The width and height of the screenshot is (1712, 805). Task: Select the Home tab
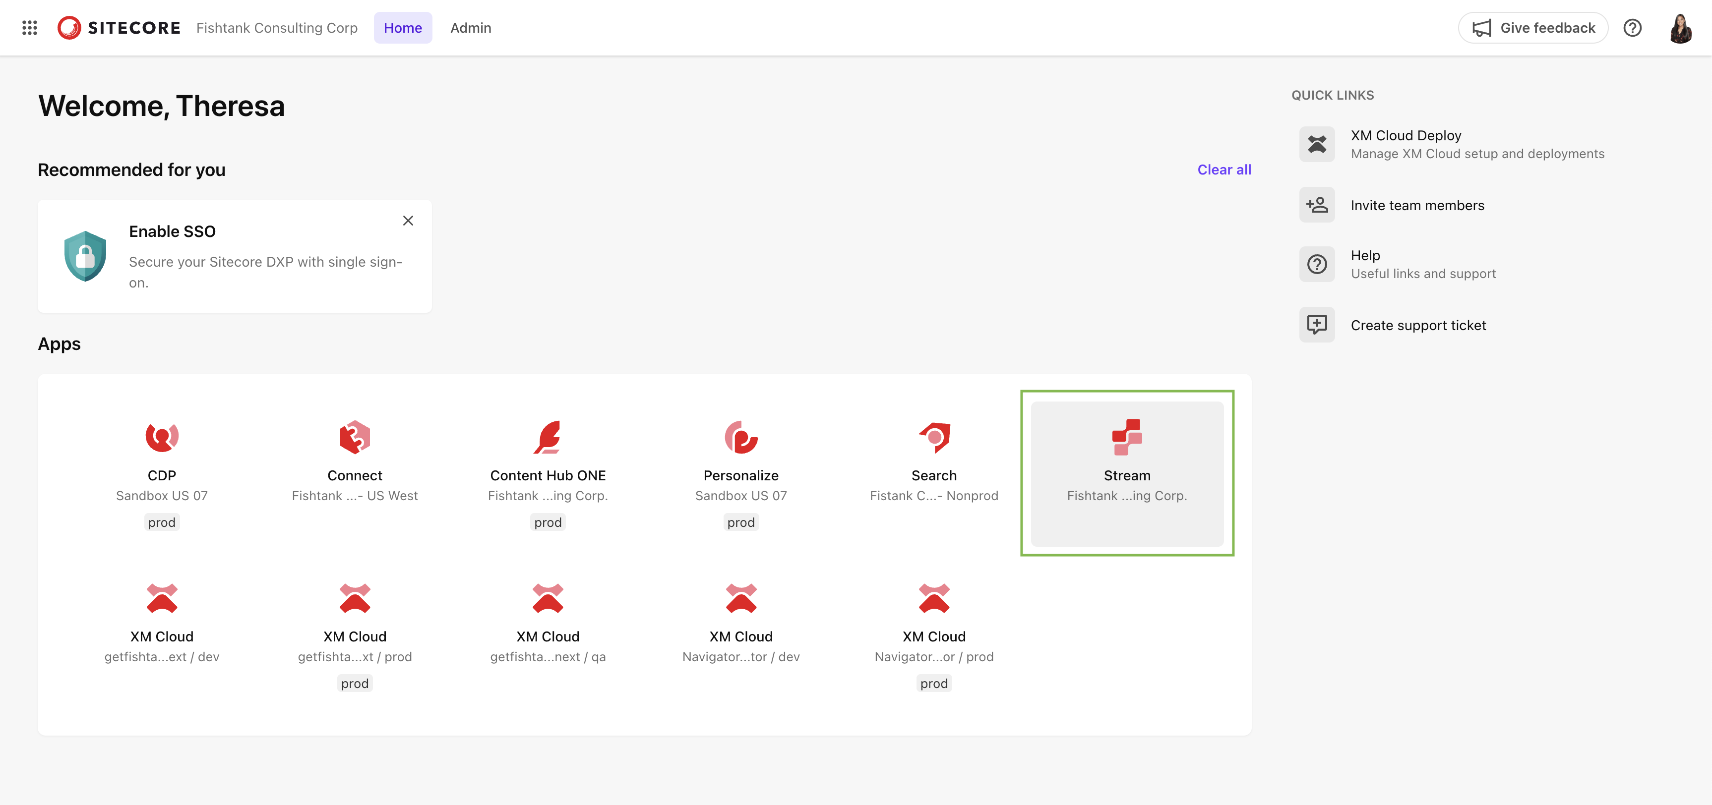click(x=403, y=28)
